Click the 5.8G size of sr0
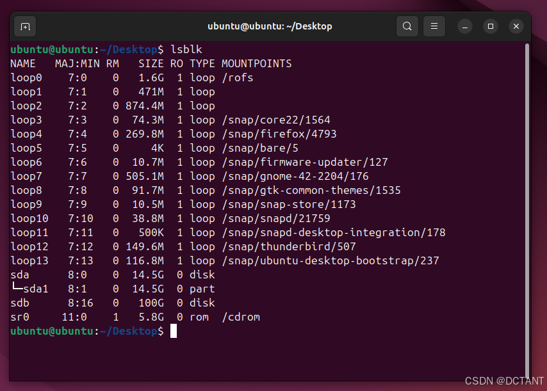Image resolution: width=547 pixels, height=391 pixels. (151, 317)
